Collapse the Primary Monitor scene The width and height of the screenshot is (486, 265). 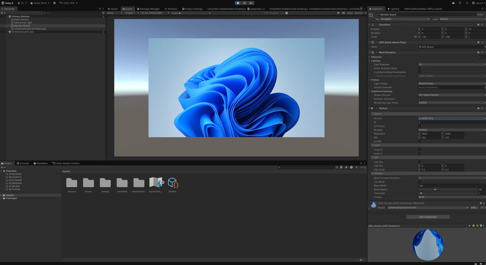click(6, 17)
